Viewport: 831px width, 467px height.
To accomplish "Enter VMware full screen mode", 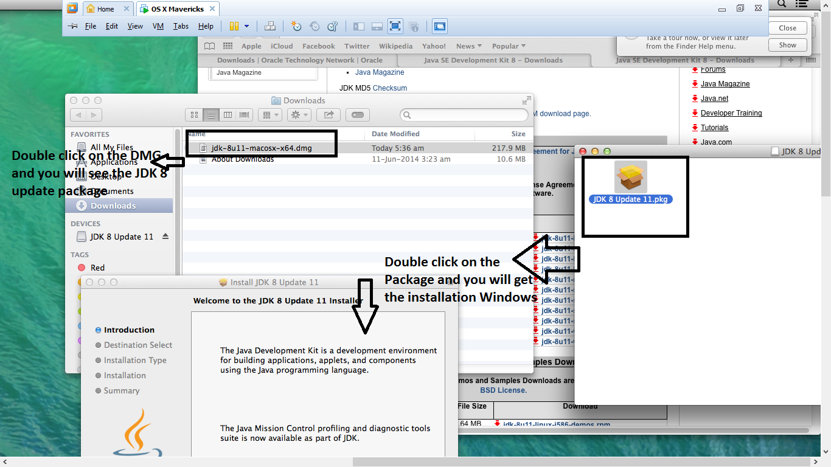I will (395, 26).
